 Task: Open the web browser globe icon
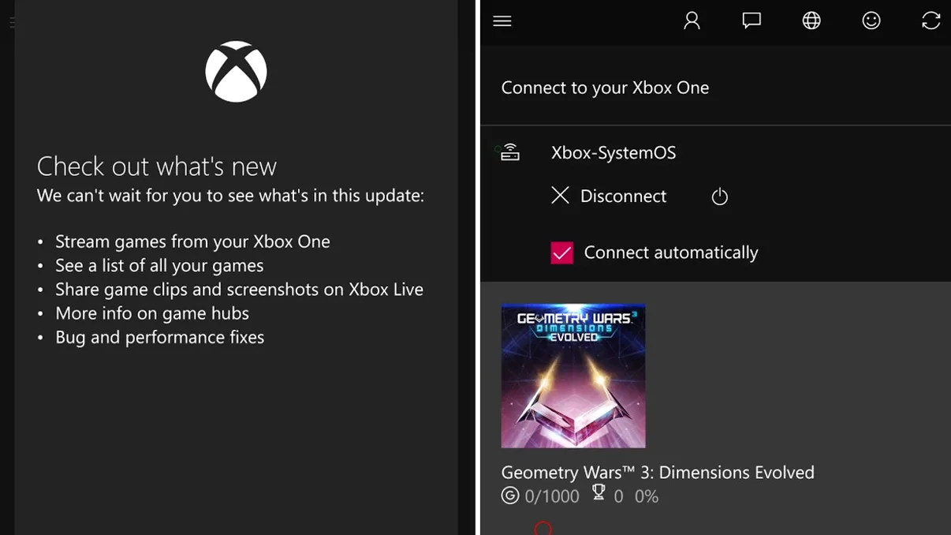pyautogui.click(x=811, y=21)
